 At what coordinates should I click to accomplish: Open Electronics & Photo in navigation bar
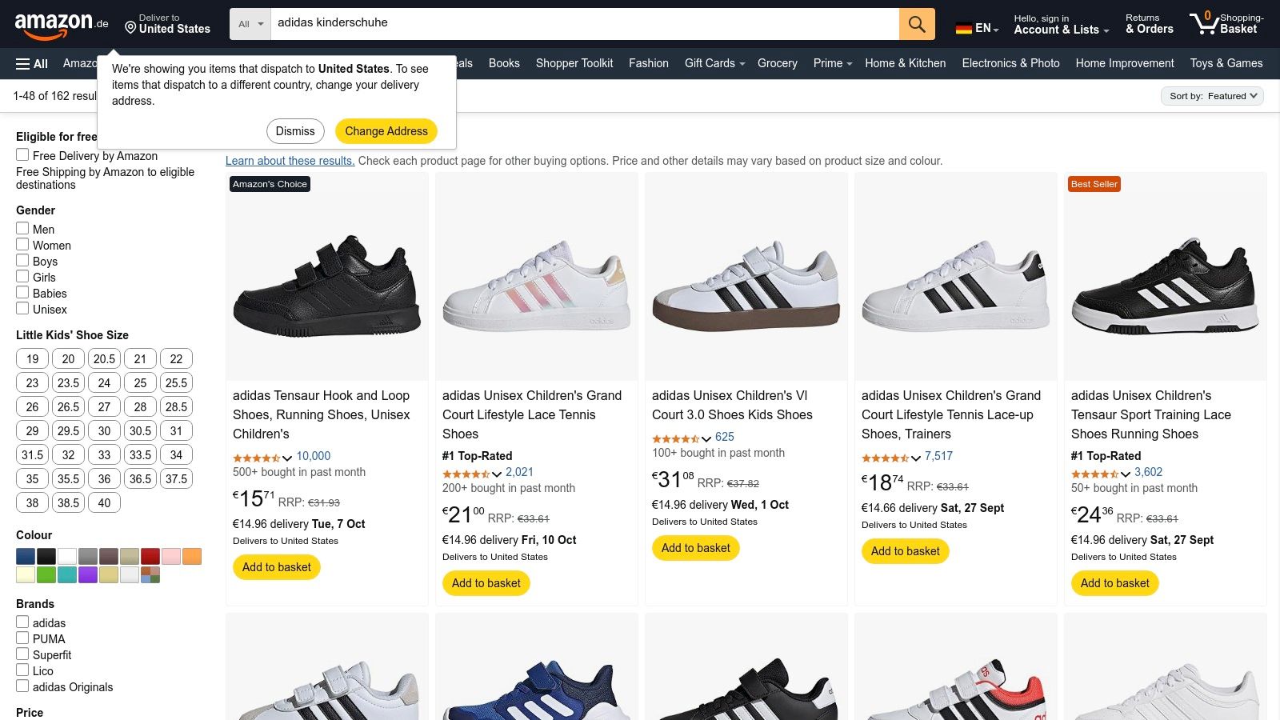coord(1010,63)
